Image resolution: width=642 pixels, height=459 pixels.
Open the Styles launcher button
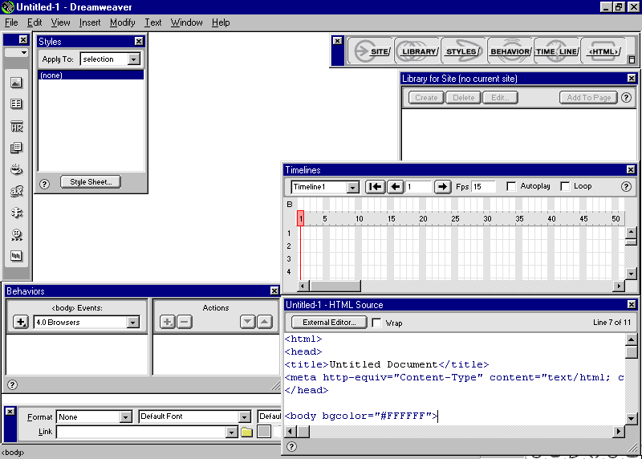(x=464, y=51)
